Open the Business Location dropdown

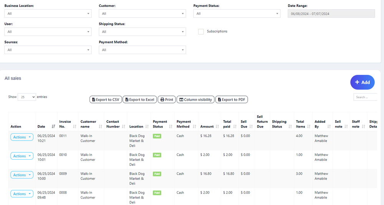pyautogui.click(x=48, y=13)
